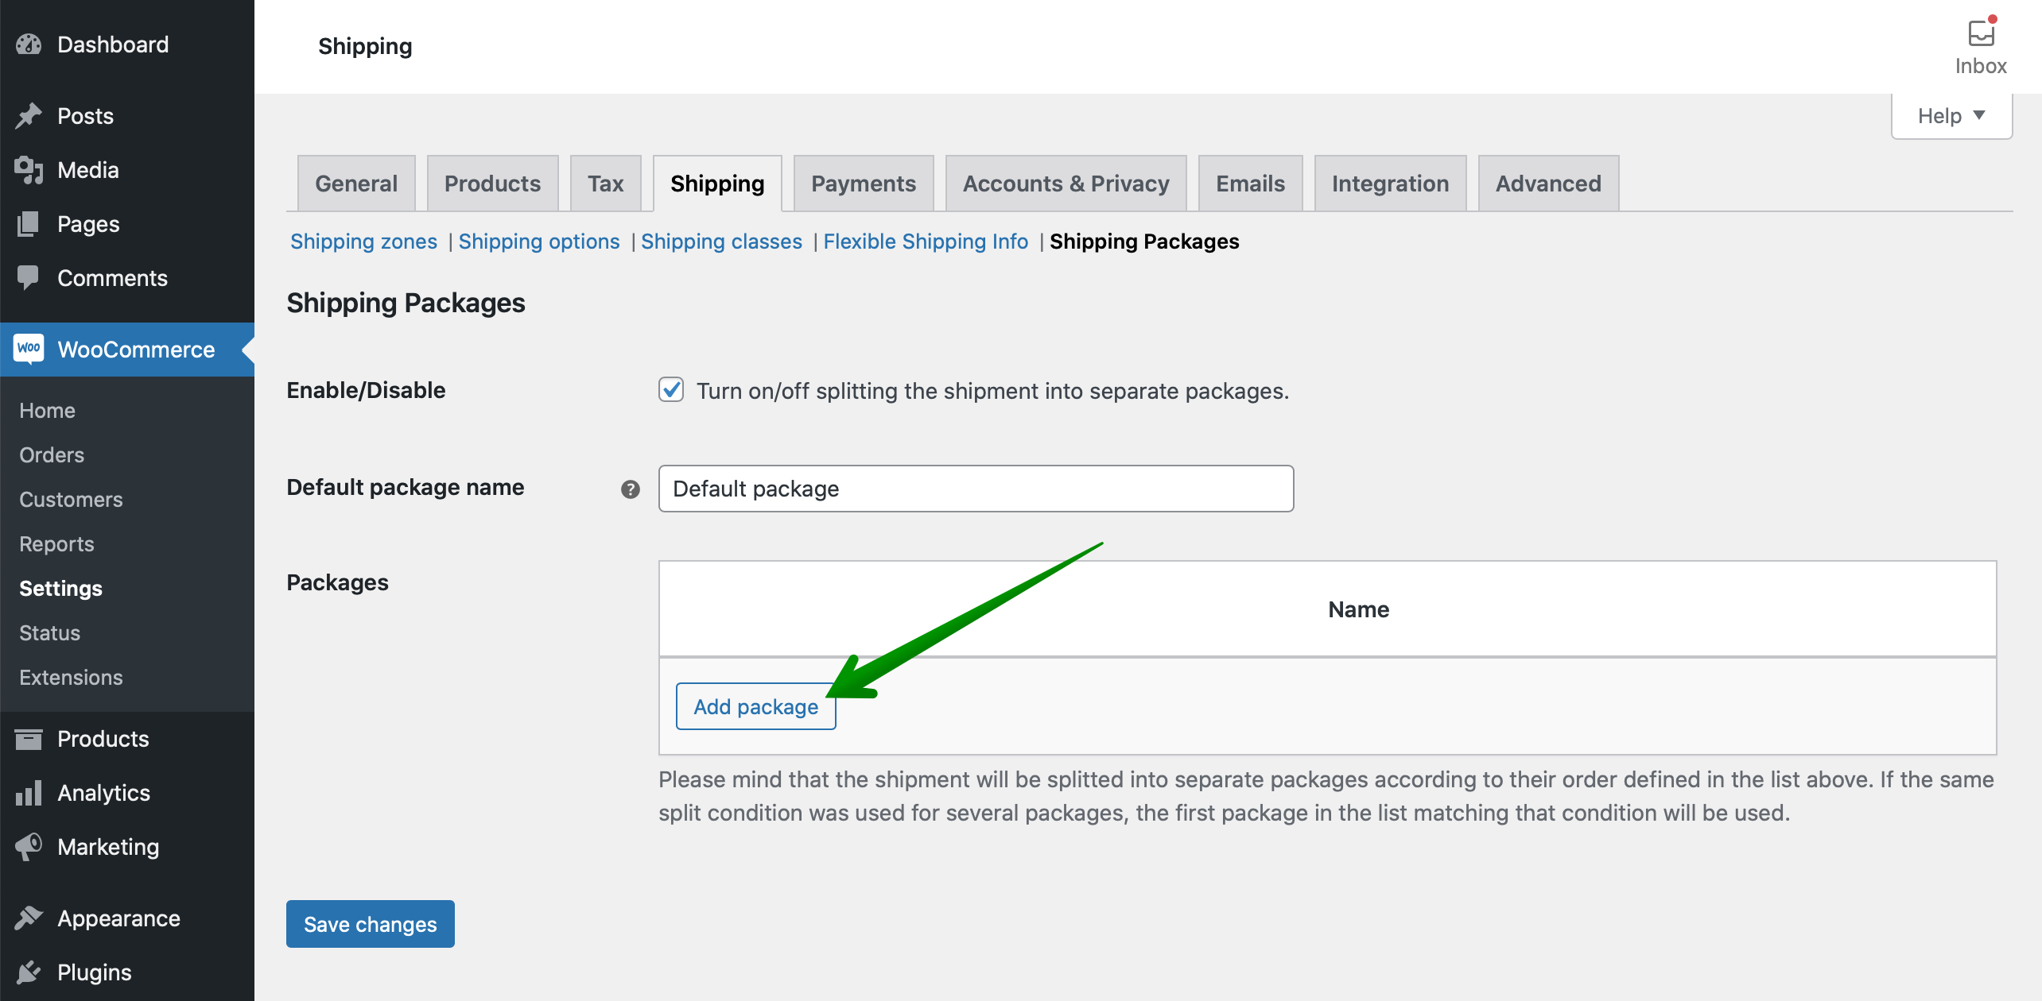Click the Analytics bar chart icon
The image size is (2042, 1001).
pyautogui.click(x=29, y=793)
